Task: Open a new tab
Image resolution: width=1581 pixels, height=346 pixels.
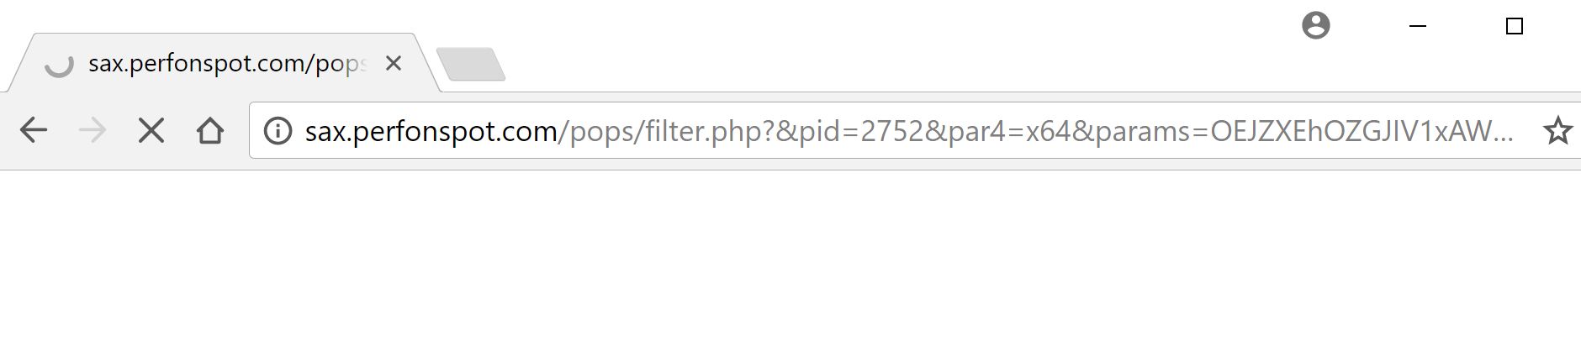Action: point(471,64)
